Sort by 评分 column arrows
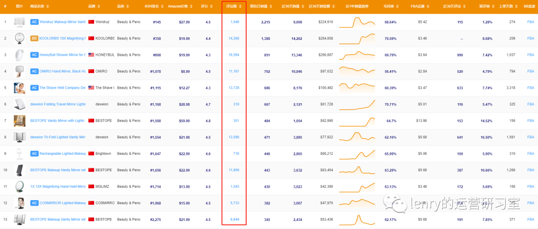Screen dimensions: 538x229 coord(211,6)
